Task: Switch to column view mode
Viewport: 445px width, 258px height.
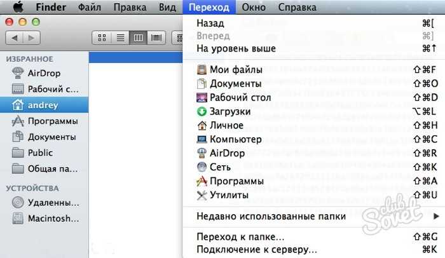Action: 138,37
